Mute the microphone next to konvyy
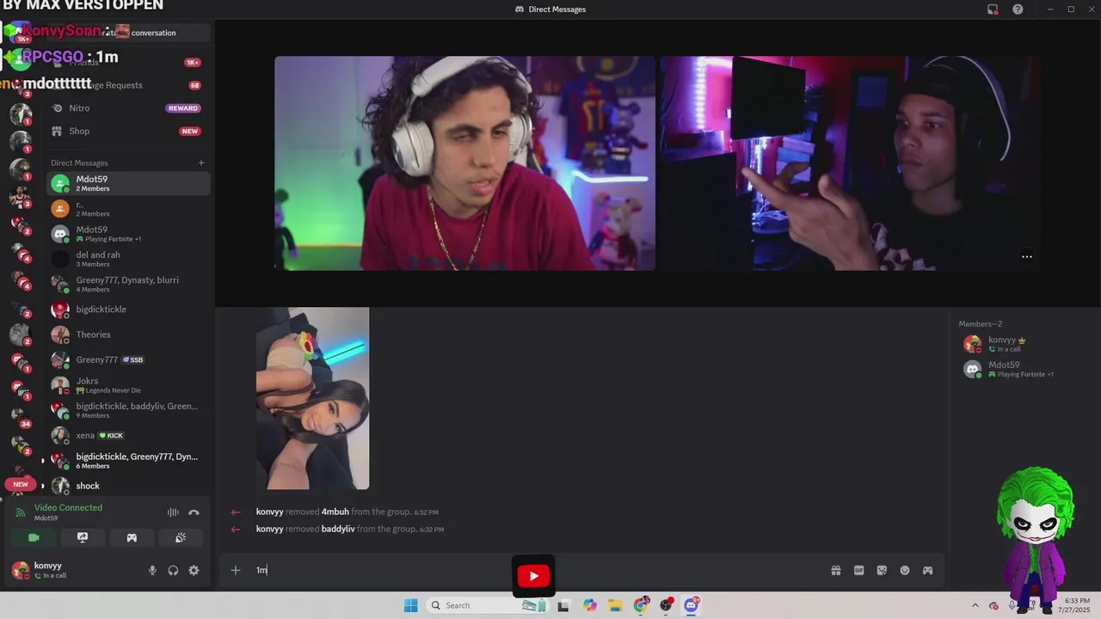 pos(152,570)
